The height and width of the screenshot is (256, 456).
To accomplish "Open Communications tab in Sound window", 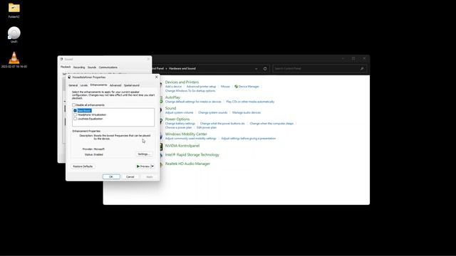I will coord(108,68).
